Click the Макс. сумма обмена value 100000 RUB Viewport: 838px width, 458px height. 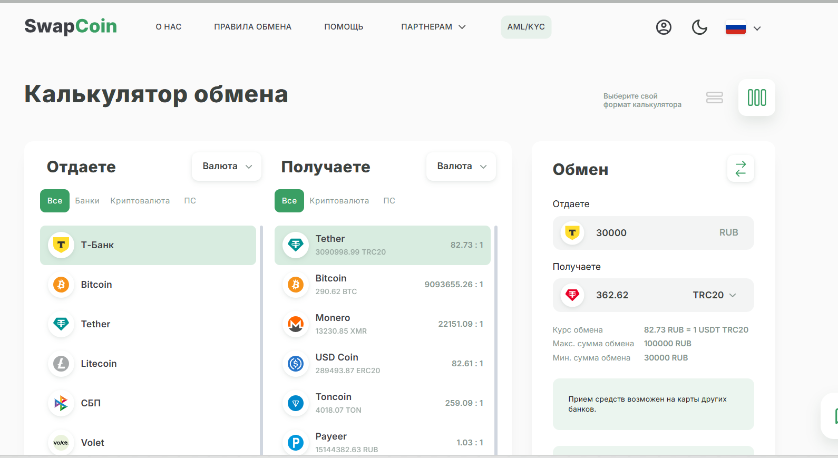click(x=668, y=344)
